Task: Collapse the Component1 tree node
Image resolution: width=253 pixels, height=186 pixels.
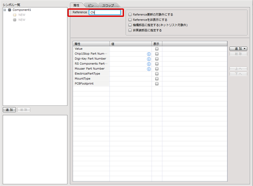Action: (x=4, y=10)
